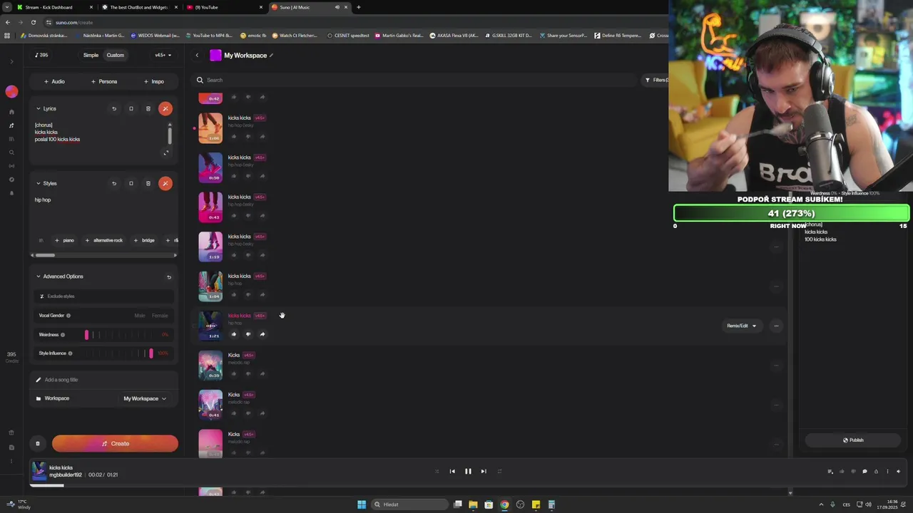The width and height of the screenshot is (913, 513).
Task: Switch to The best ChatBot and Widgets tab
Action: pos(140,7)
